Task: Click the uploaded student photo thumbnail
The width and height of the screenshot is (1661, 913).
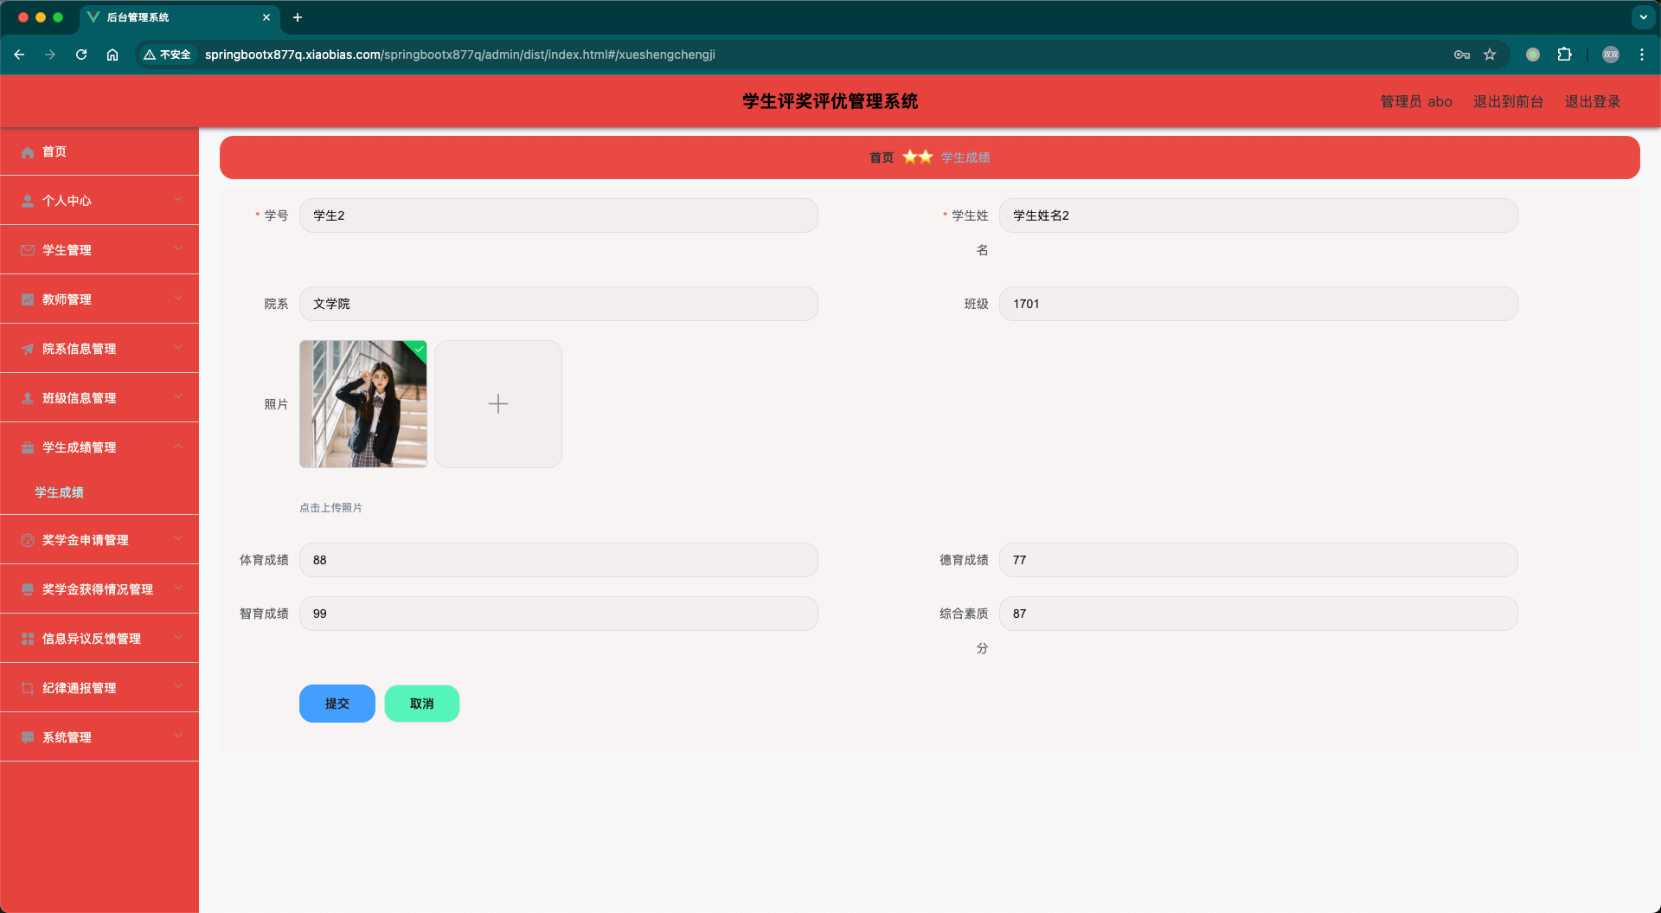Action: coord(363,404)
